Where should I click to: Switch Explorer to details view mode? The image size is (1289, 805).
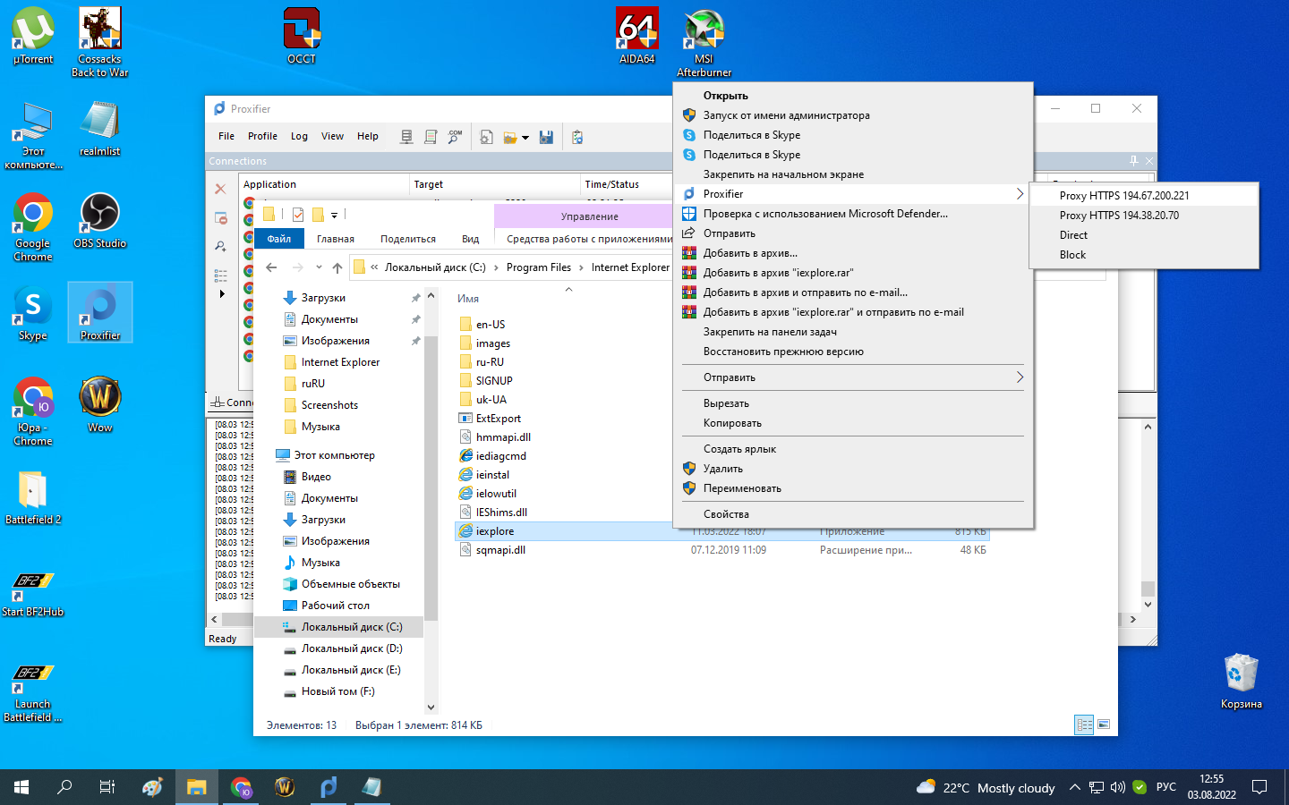1084,725
